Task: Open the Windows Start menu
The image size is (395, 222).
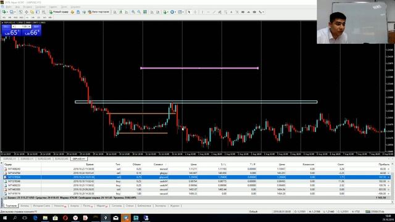Action: click(5, 218)
